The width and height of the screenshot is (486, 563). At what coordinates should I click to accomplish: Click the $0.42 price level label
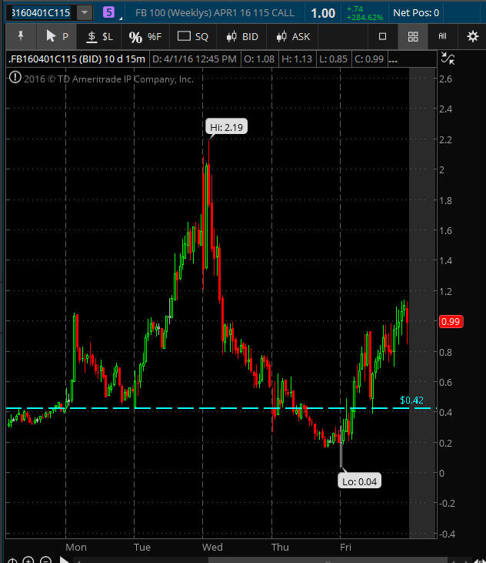[411, 400]
